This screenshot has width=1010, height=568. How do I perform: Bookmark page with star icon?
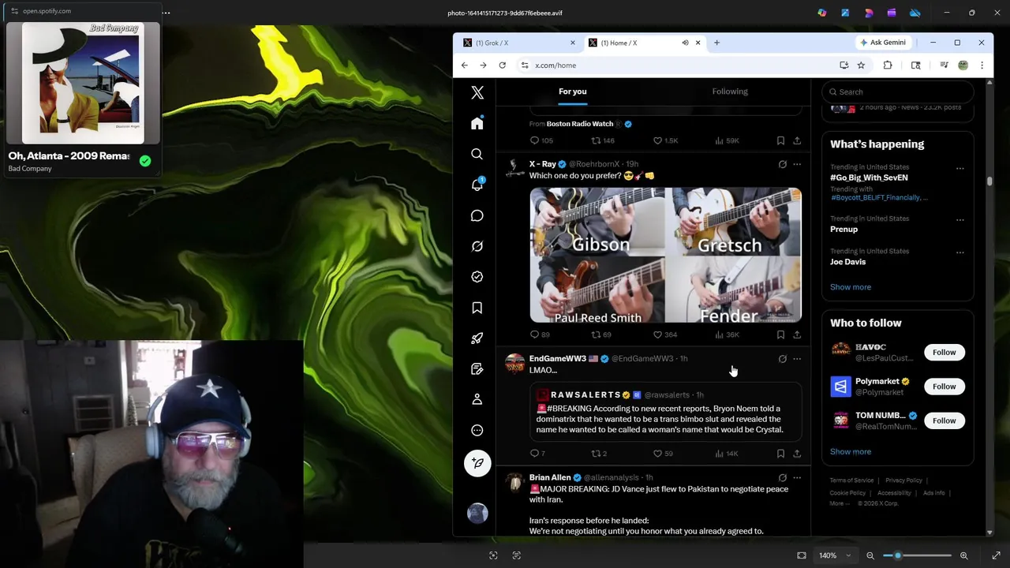coord(861,65)
